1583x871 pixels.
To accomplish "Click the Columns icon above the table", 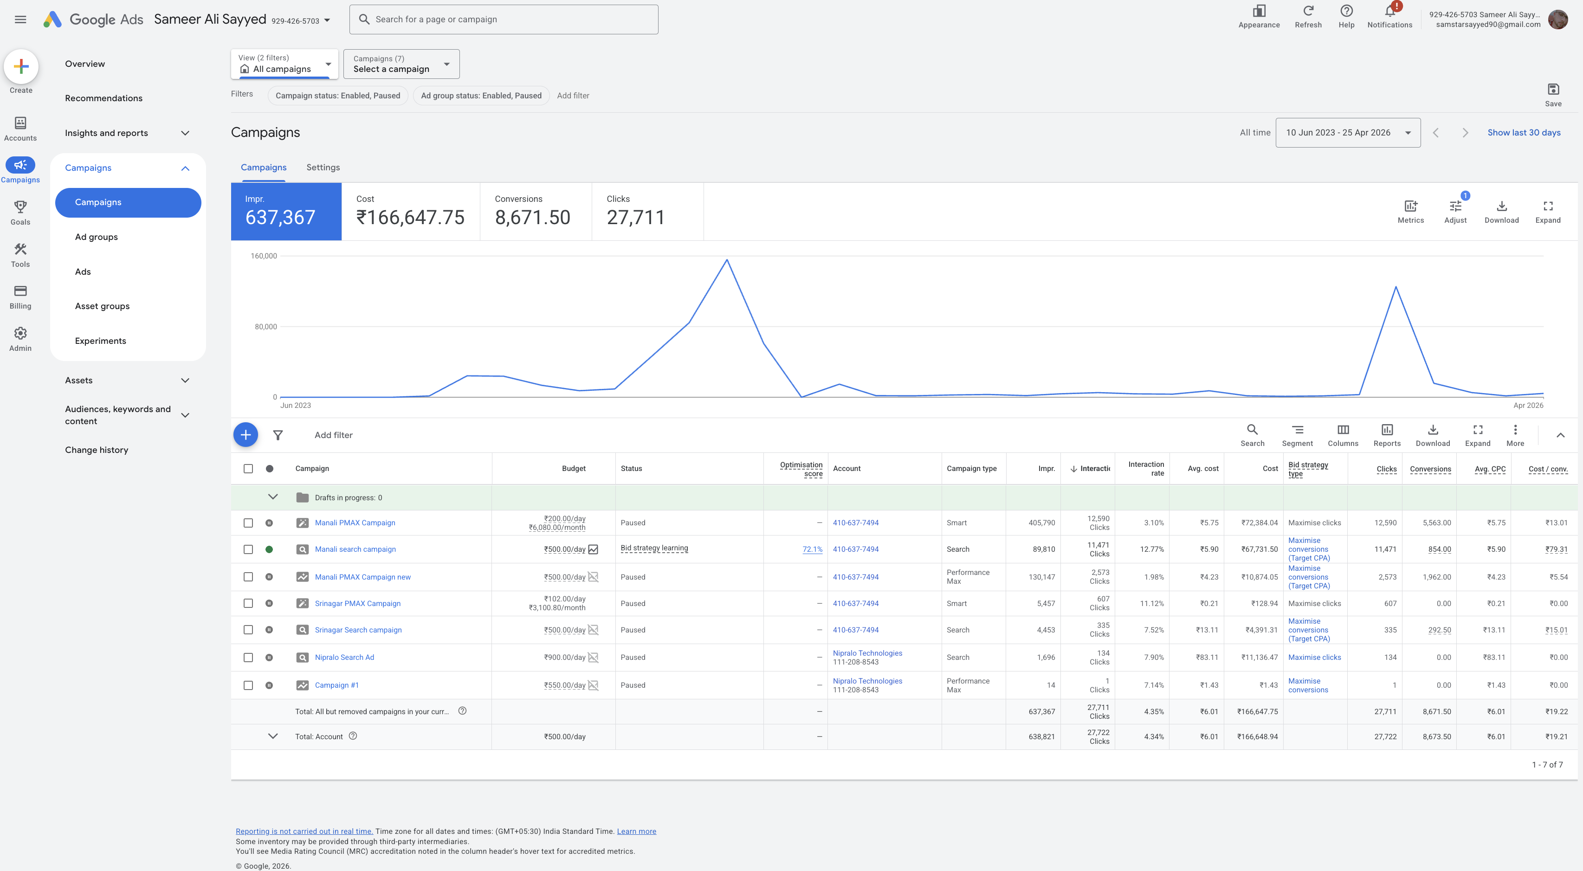I will [x=1343, y=430].
